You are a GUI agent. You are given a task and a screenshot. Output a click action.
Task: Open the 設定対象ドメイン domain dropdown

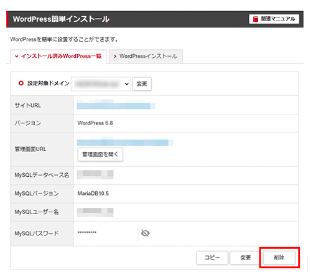[x=101, y=84]
